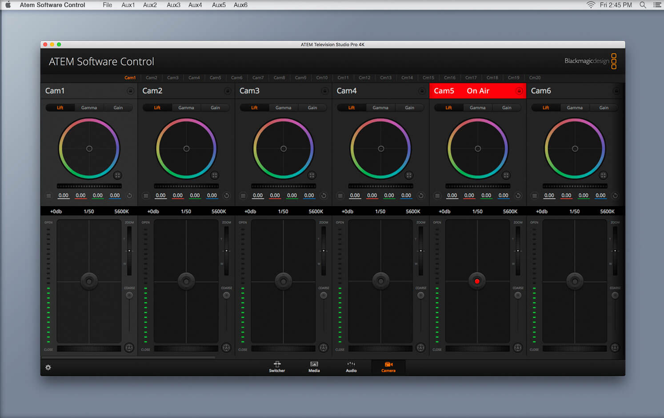664x418 pixels.
Task: Open the Aux1 menu in menu bar
Action: (x=128, y=5)
